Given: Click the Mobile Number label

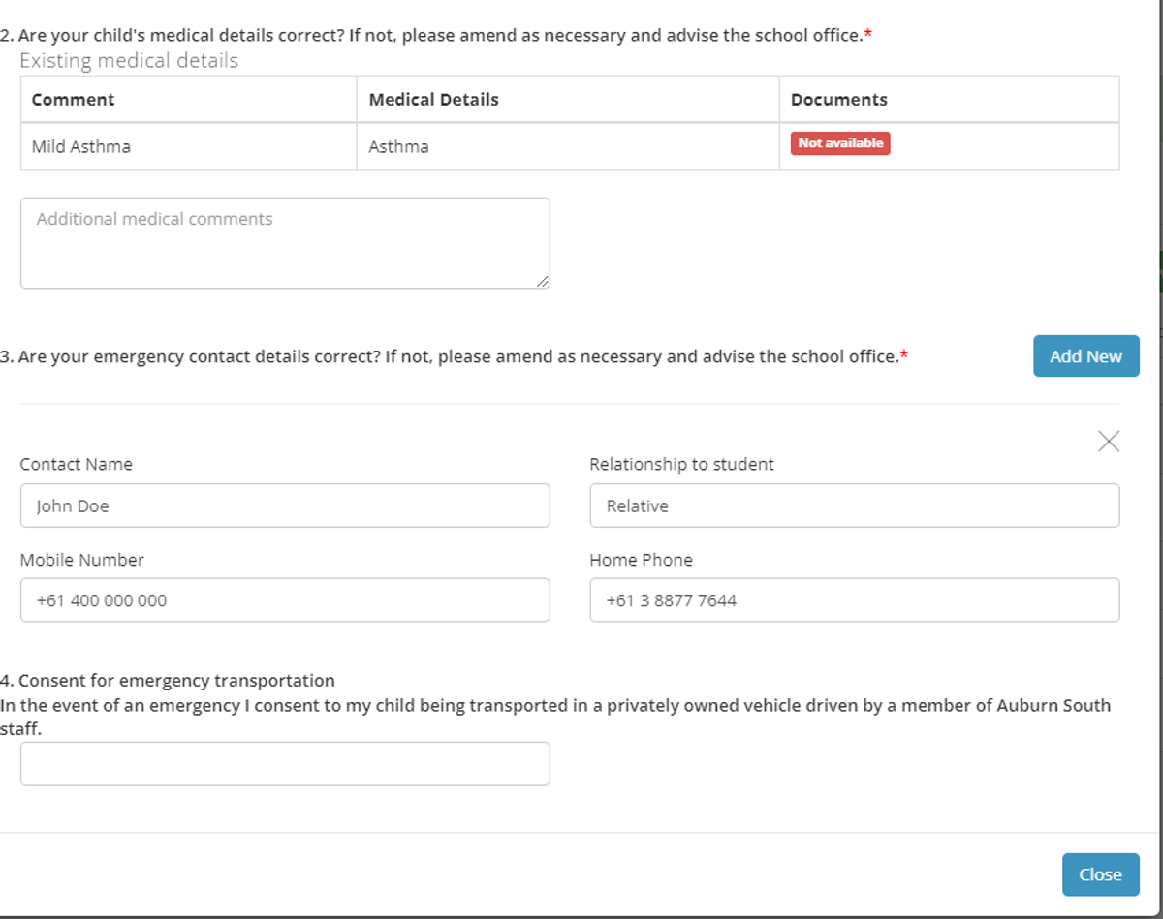Looking at the screenshot, I should 81,560.
